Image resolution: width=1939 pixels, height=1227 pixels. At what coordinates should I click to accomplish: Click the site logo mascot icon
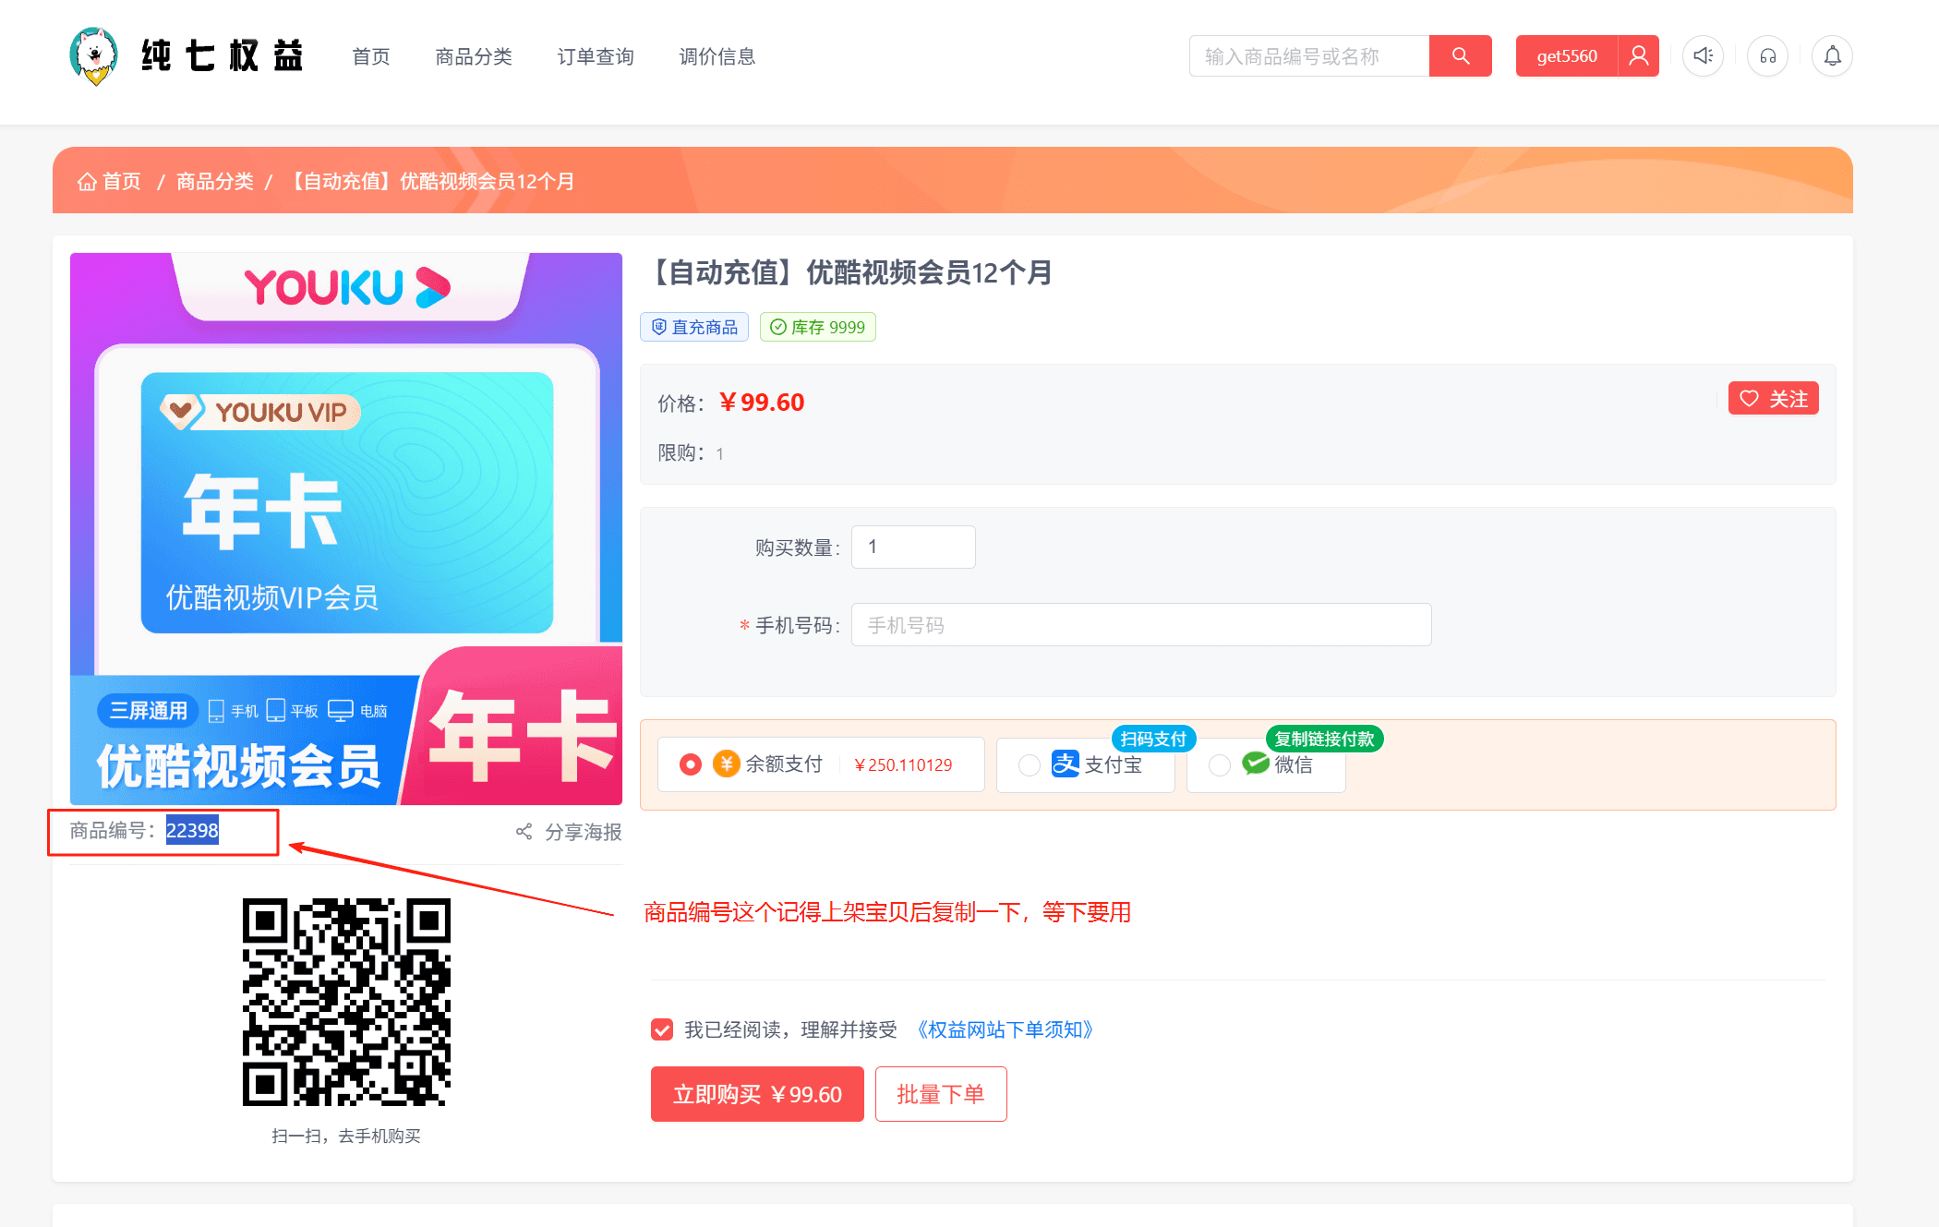point(94,55)
